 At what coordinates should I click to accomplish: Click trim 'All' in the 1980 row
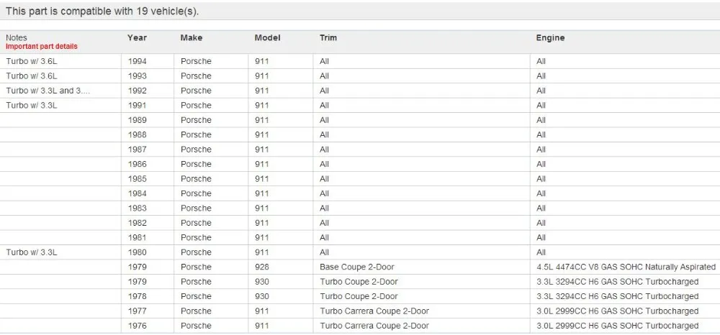click(324, 252)
